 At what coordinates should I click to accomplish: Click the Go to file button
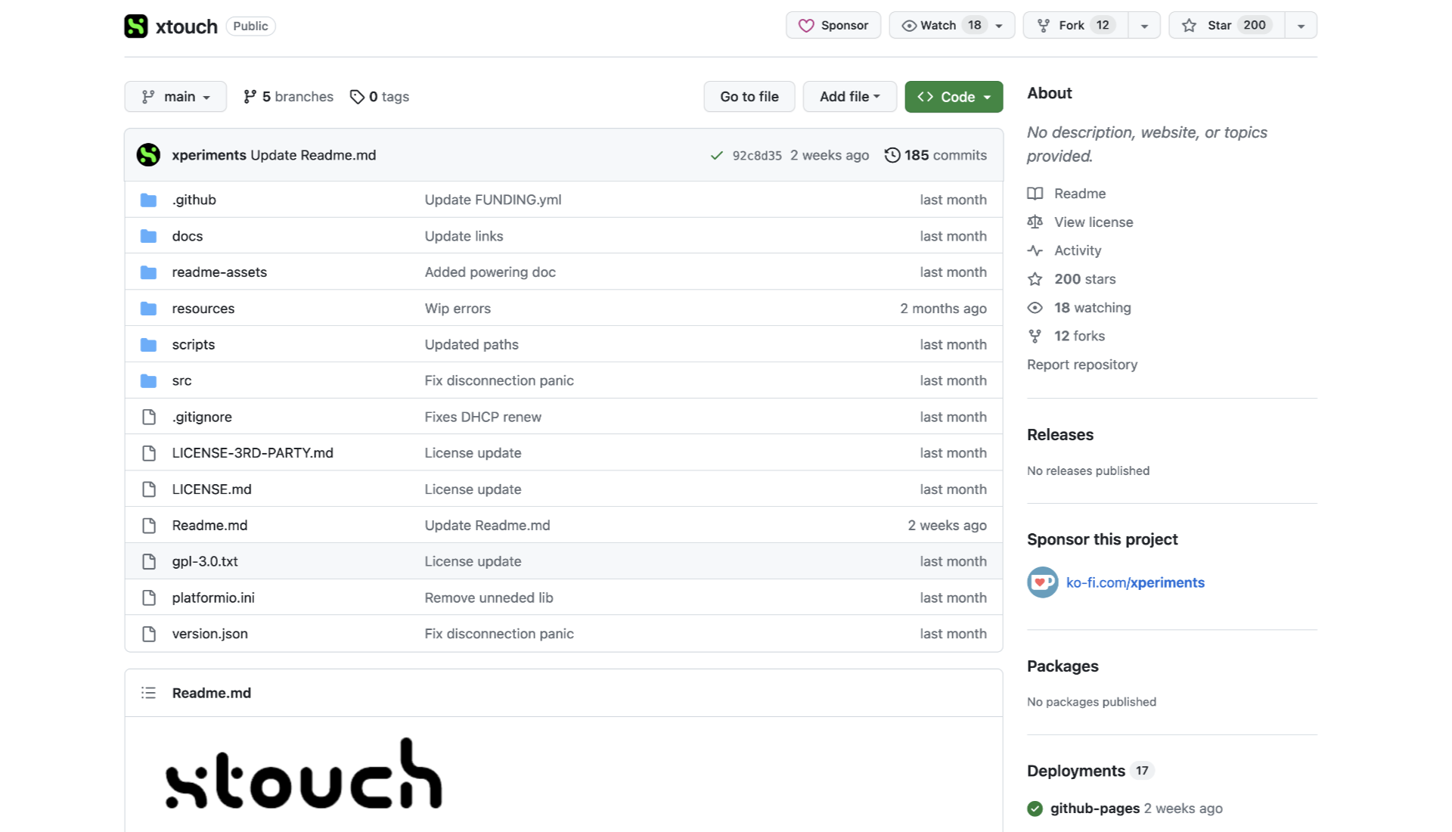click(x=749, y=97)
